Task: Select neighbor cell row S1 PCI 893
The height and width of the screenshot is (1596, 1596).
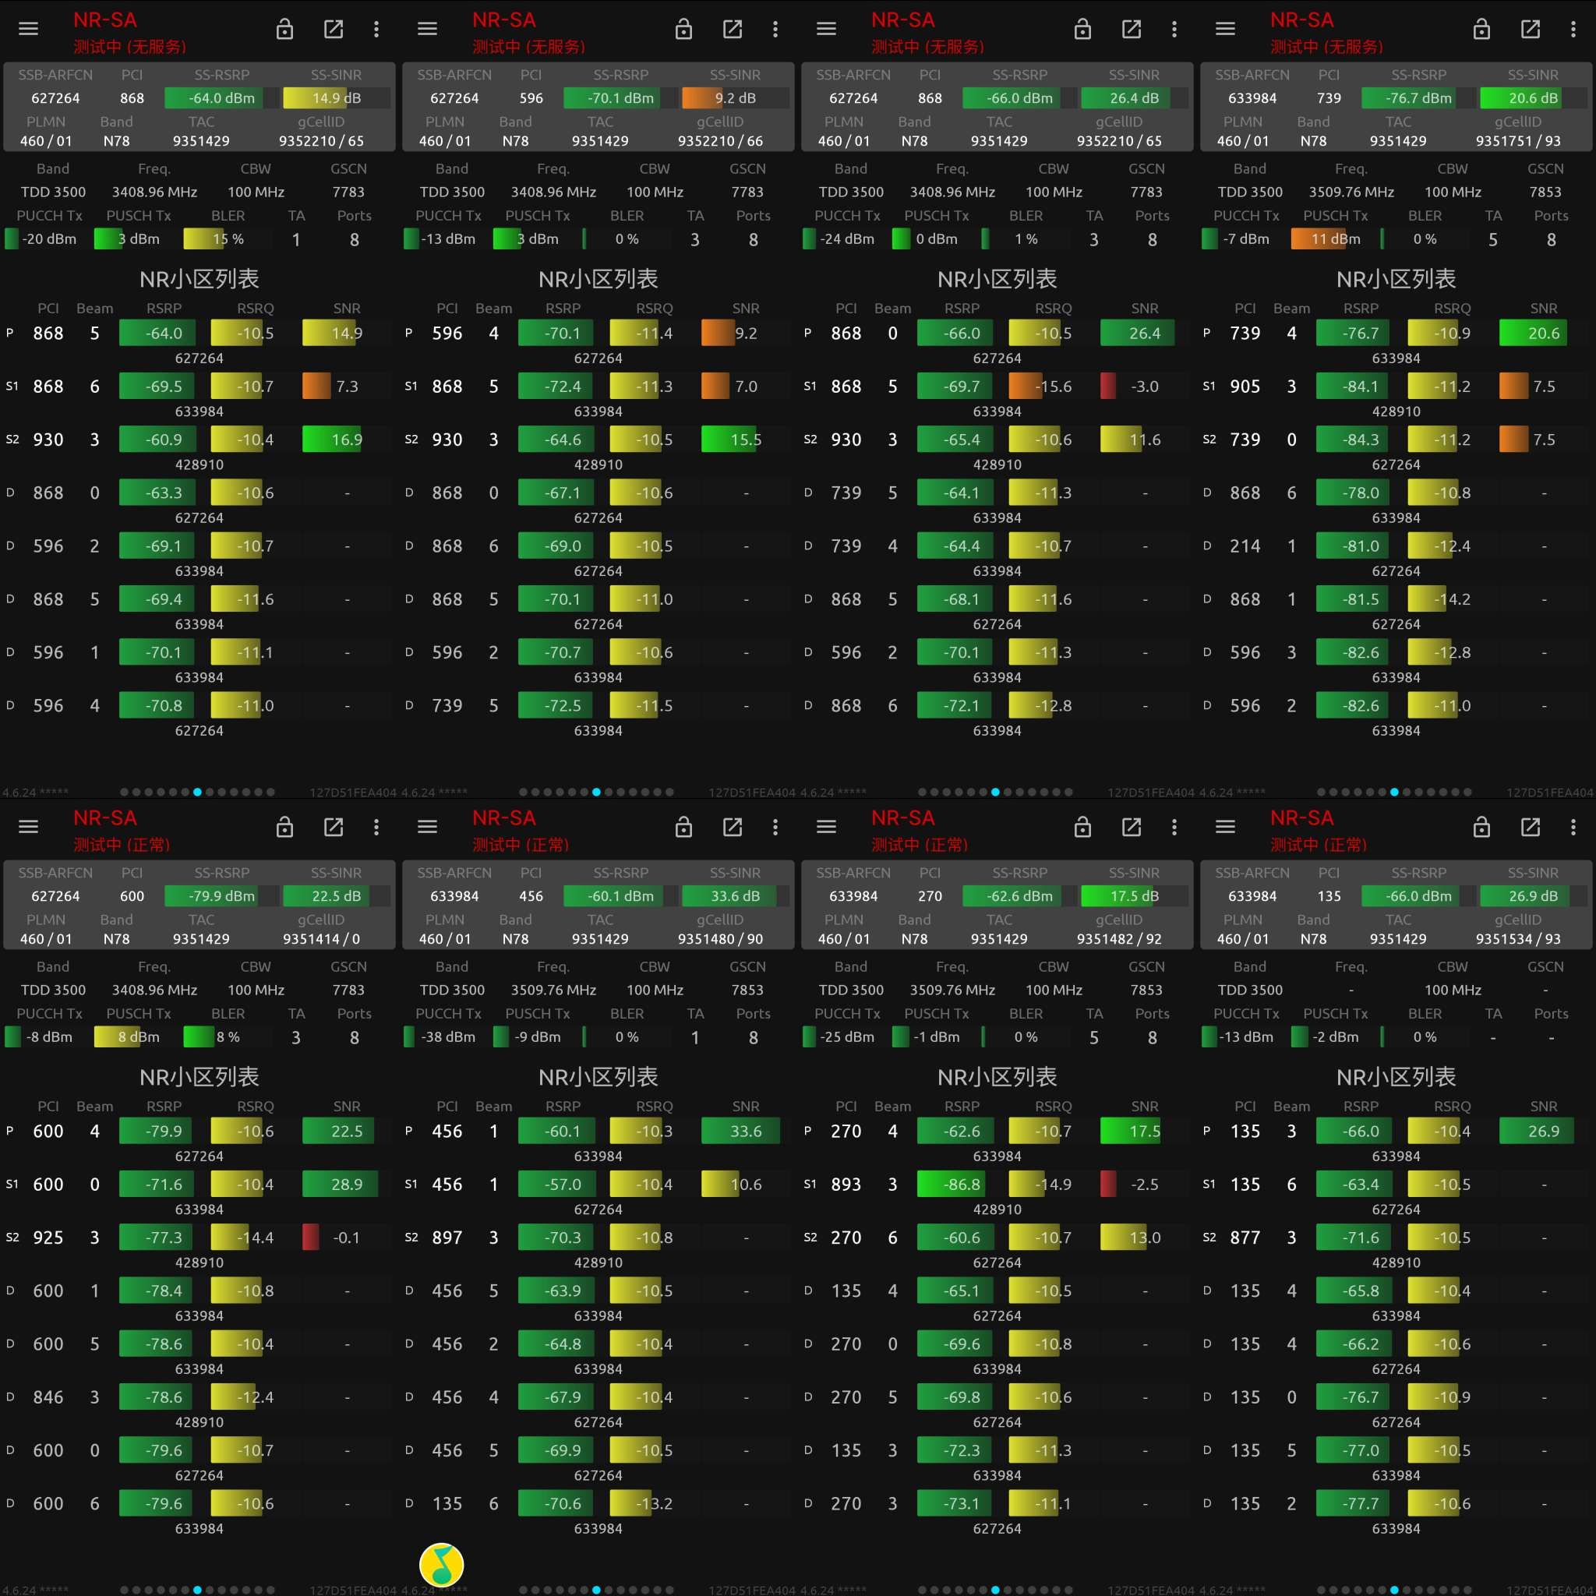Action: pos(997,1194)
